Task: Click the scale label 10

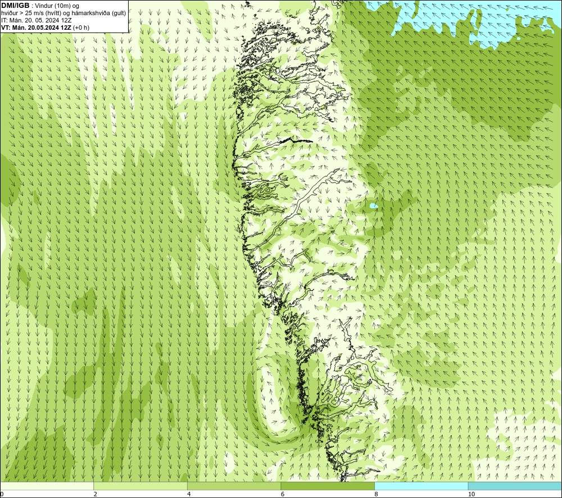Action: (x=472, y=494)
